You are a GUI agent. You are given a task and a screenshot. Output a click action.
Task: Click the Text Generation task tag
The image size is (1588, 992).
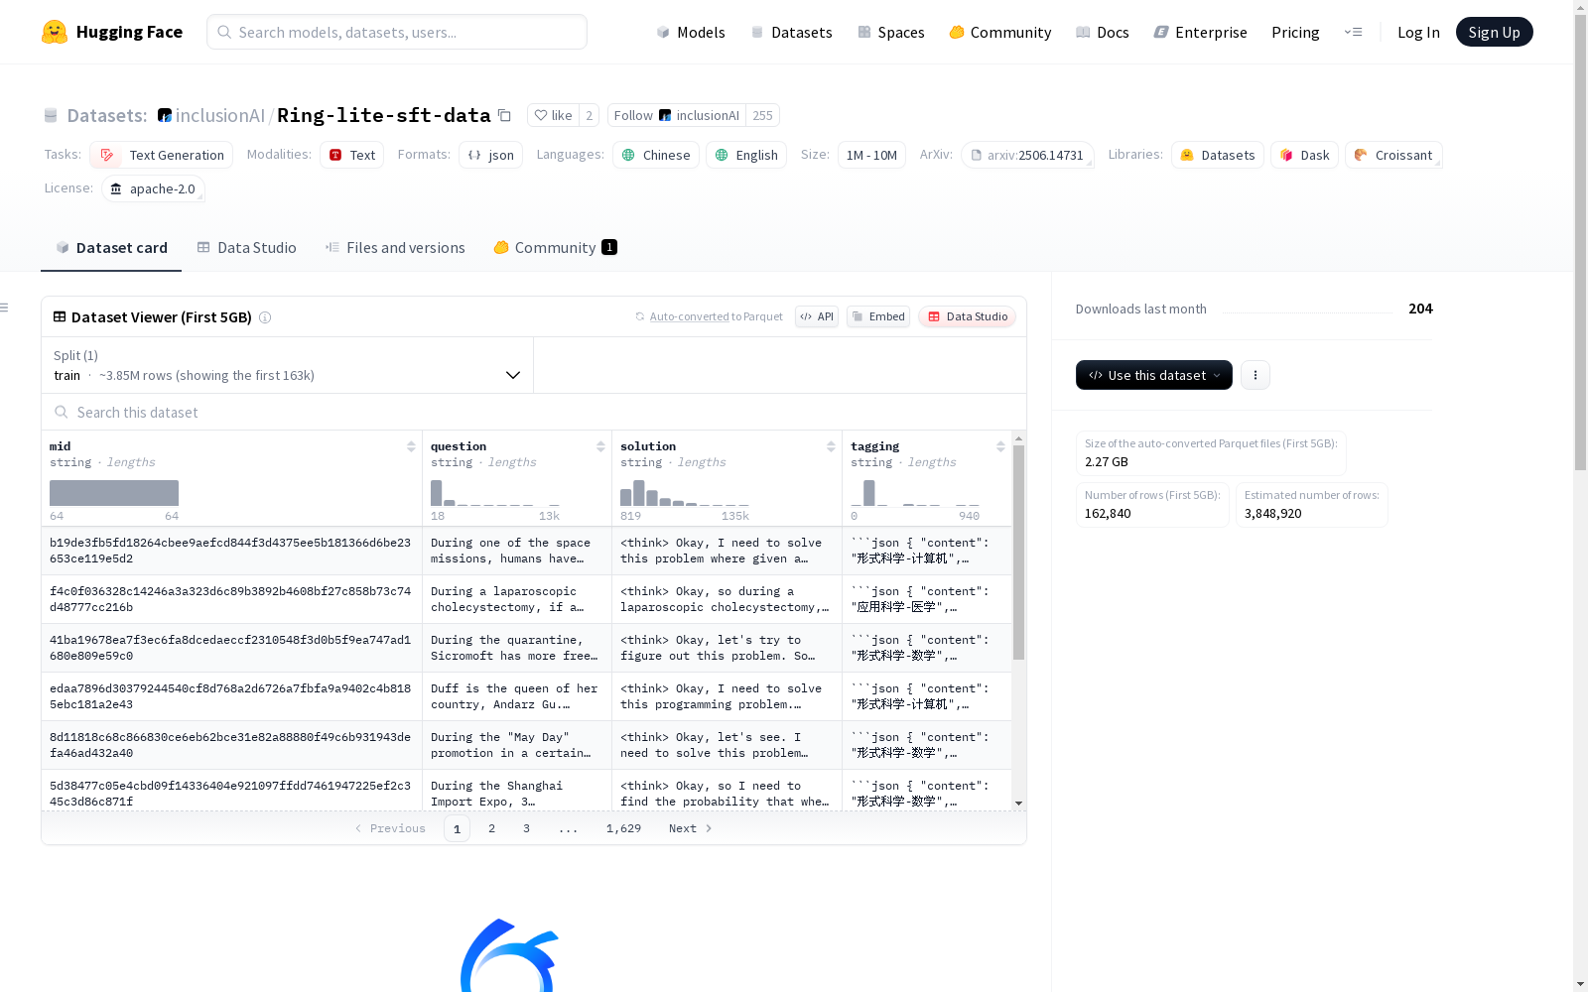coord(162,155)
